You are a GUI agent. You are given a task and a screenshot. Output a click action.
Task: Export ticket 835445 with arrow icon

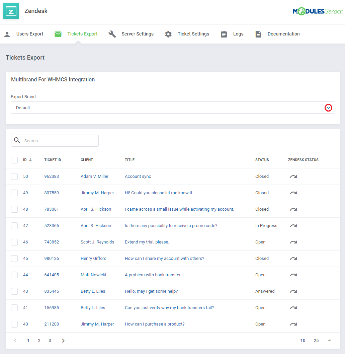click(293, 291)
